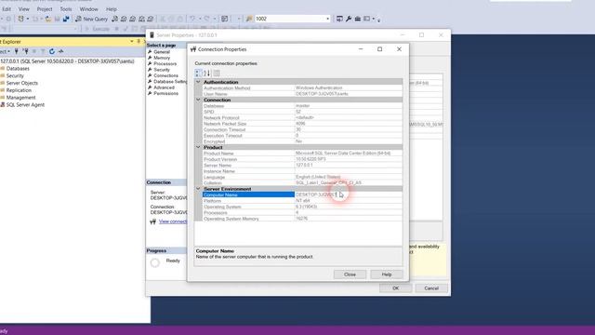Viewport: 595px width, 335px height.
Task: Click the Help button in Connection Properties
Action: pyautogui.click(x=387, y=275)
